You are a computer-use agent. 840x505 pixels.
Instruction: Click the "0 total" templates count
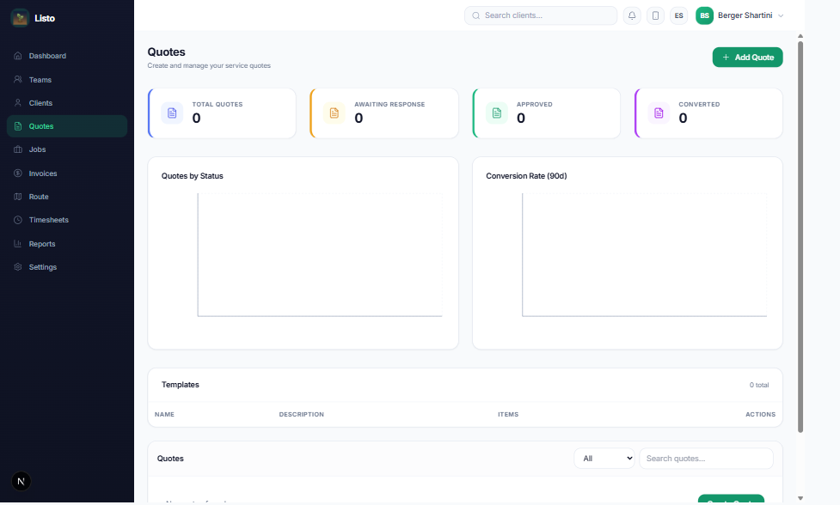(x=759, y=385)
